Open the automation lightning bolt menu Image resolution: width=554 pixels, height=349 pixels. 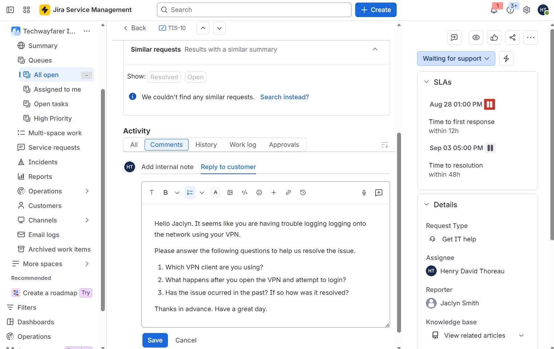(x=506, y=59)
